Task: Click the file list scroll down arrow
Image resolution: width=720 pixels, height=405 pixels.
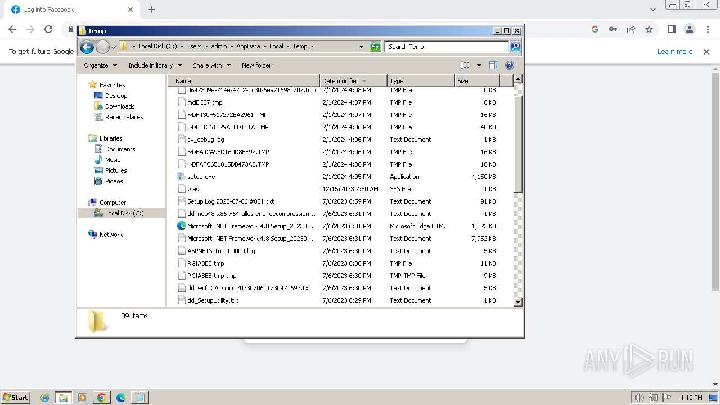Action: coord(518,302)
